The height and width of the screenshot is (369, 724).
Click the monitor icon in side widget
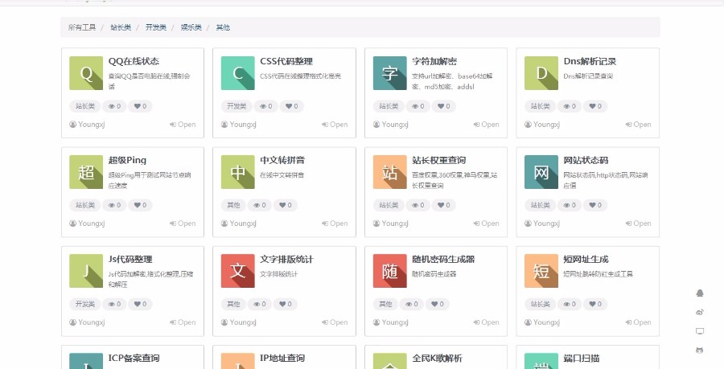(700, 331)
